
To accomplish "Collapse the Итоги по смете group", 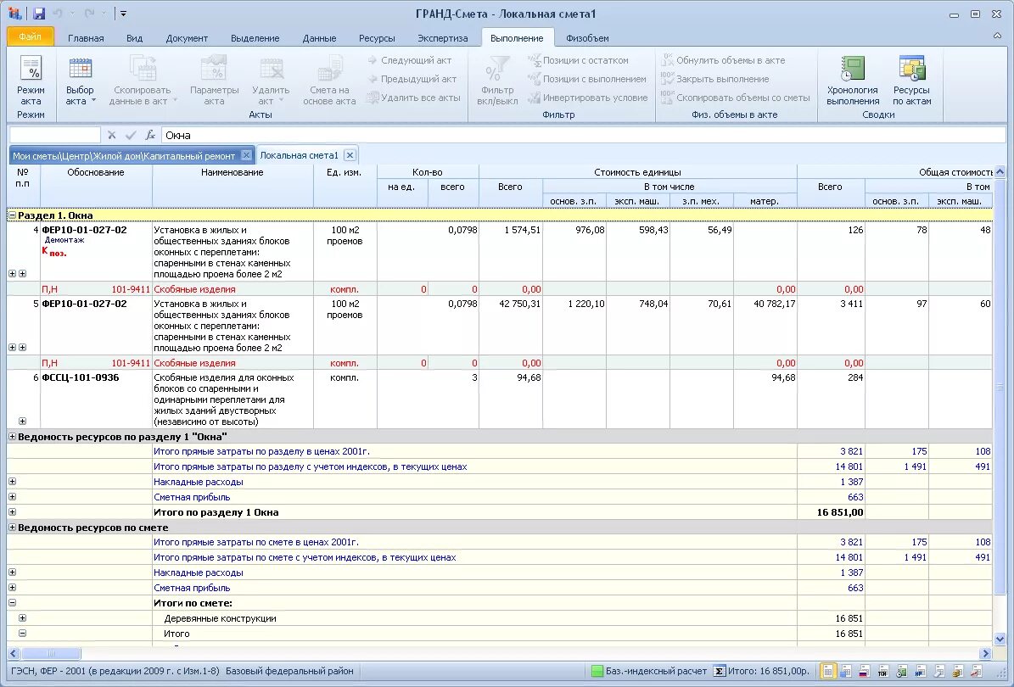I will click(12, 603).
